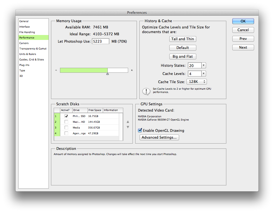Click the memory usage slider handle
The width and height of the screenshot is (274, 213).
point(108,74)
